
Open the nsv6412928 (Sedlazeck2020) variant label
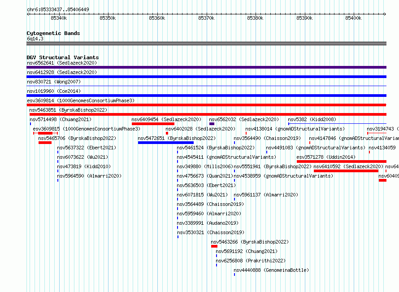point(62,72)
